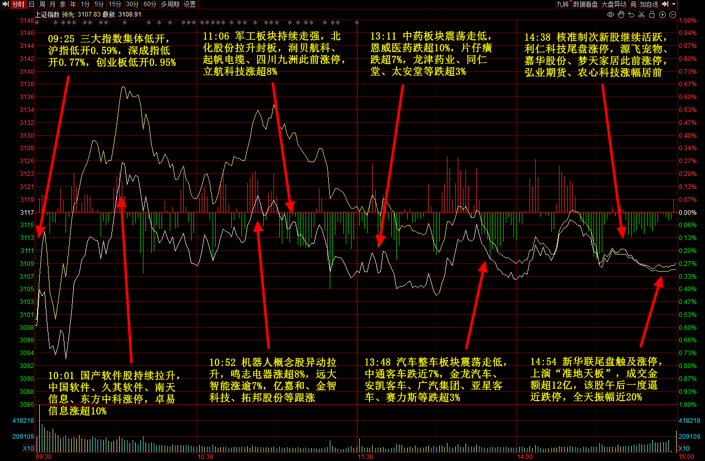This screenshot has width=705, height=461.
Task: Switch to the 分时 intraday tab
Action: tap(18, 4)
